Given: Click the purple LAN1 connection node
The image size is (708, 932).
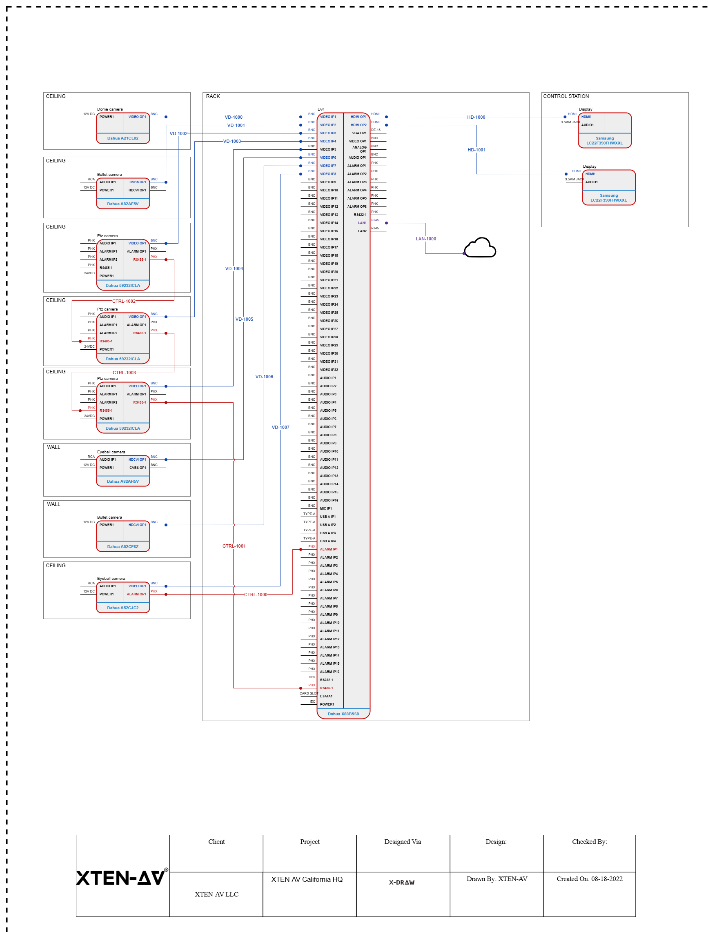Looking at the screenshot, I should coord(387,222).
